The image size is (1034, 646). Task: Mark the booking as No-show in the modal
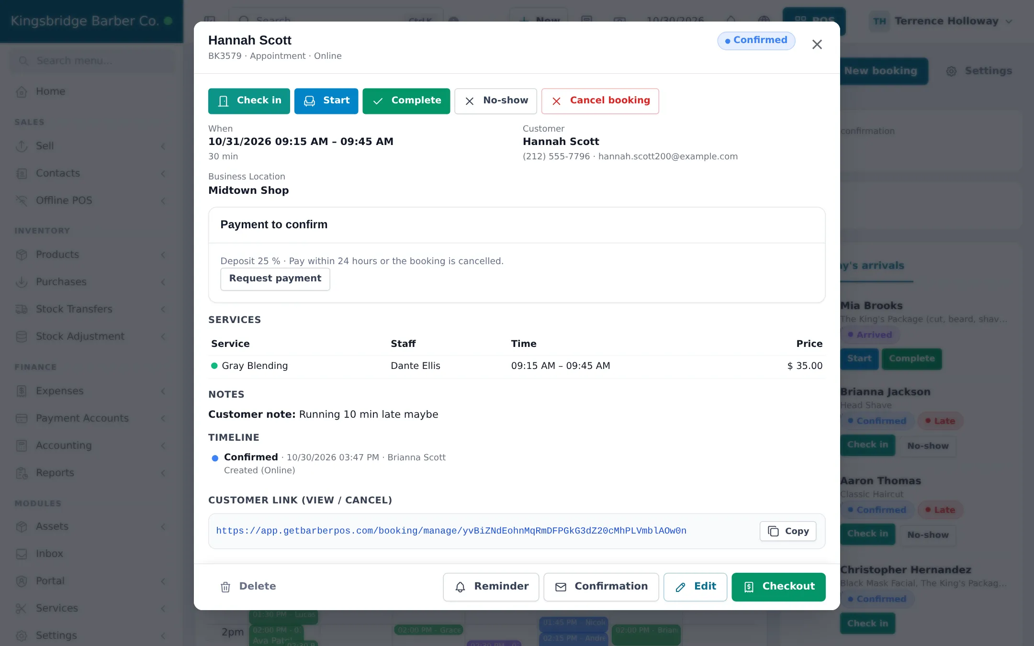pos(495,101)
